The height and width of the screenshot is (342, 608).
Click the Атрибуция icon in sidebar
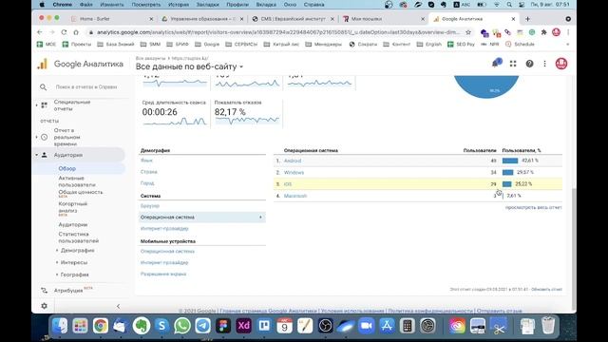45,291
